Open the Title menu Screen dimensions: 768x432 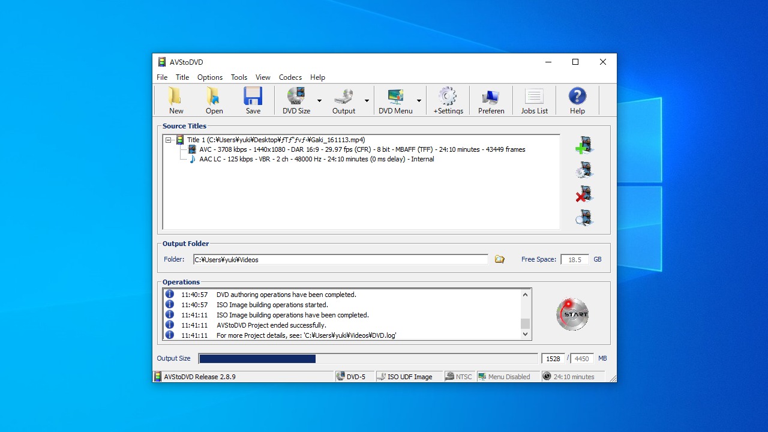[x=182, y=77]
